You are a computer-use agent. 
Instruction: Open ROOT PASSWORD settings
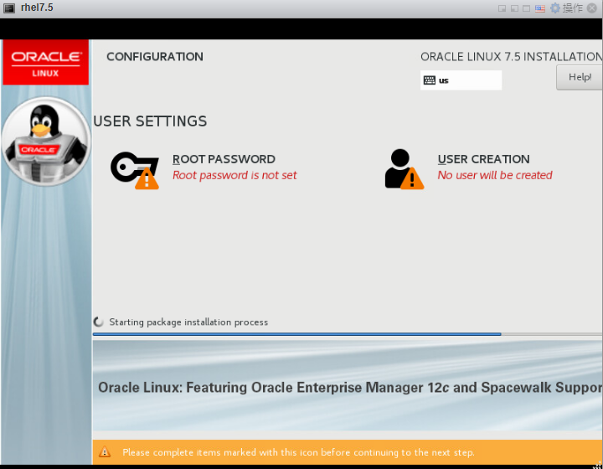[x=224, y=159]
